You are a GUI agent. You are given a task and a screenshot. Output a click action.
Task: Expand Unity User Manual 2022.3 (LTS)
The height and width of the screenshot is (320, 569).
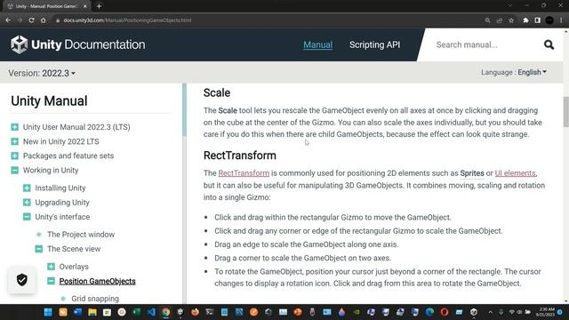pos(14,127)
